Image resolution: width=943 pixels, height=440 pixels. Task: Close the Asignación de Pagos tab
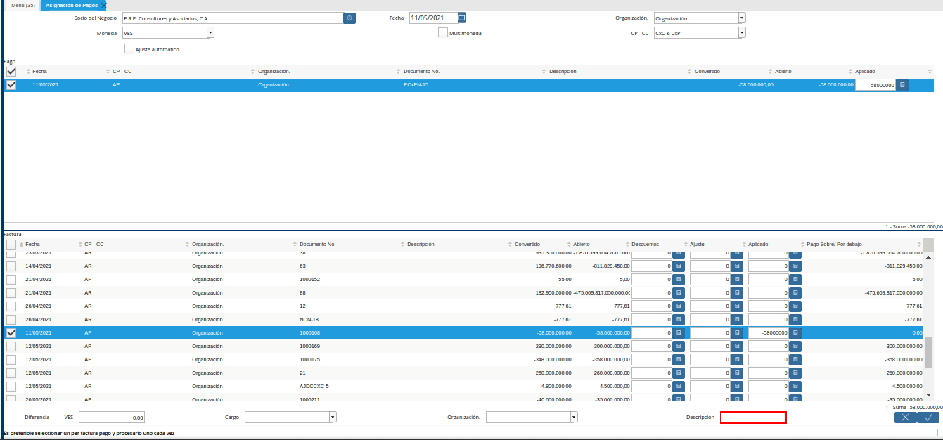[104, 6]
